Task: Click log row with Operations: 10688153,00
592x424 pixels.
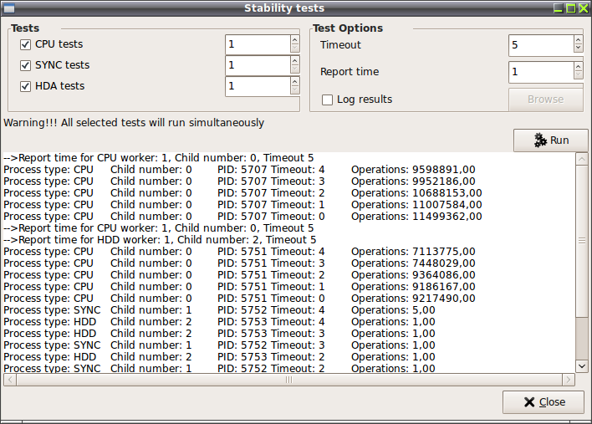Action: 242,193
